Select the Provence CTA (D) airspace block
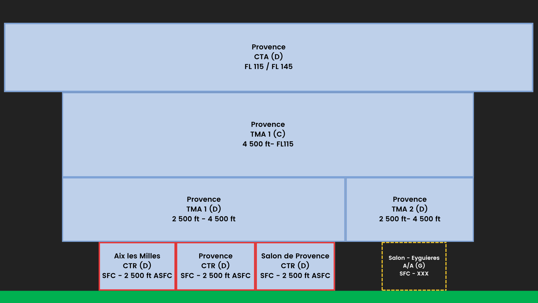This screenshot has height=303, width=538. (x=268, y=57)
